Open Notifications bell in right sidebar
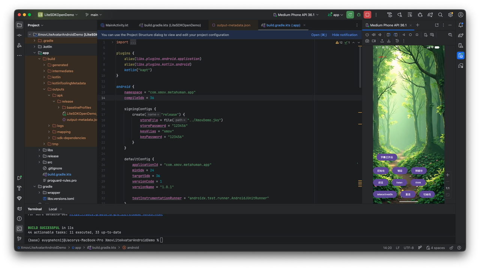 click(x=460, y=25)
